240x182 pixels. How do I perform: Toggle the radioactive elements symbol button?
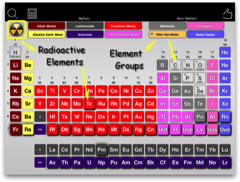coord(16,29)
